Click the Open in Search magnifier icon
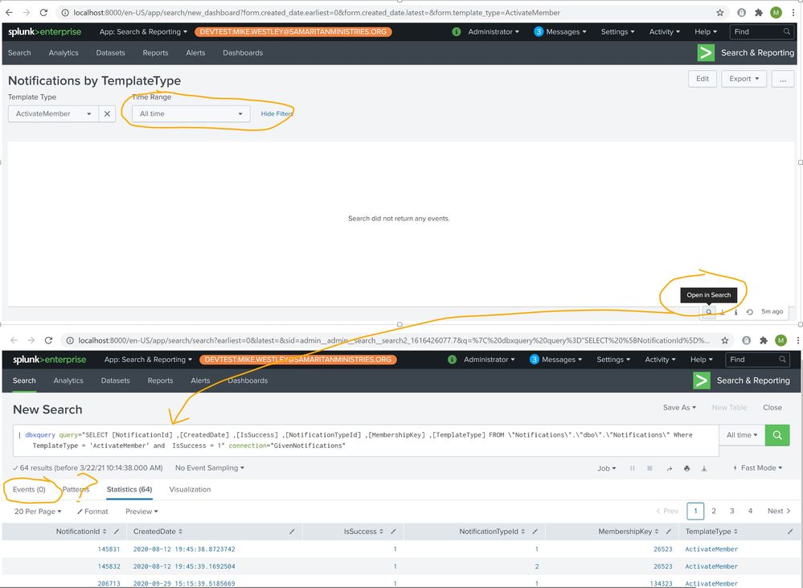 [x=708, y=312]
